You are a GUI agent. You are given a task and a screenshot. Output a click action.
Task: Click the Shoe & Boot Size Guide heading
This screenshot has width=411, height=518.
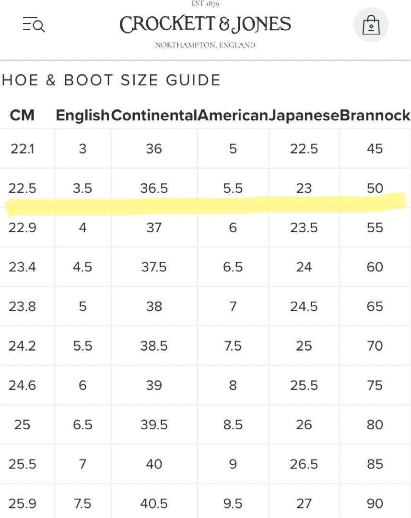point(111,80)
